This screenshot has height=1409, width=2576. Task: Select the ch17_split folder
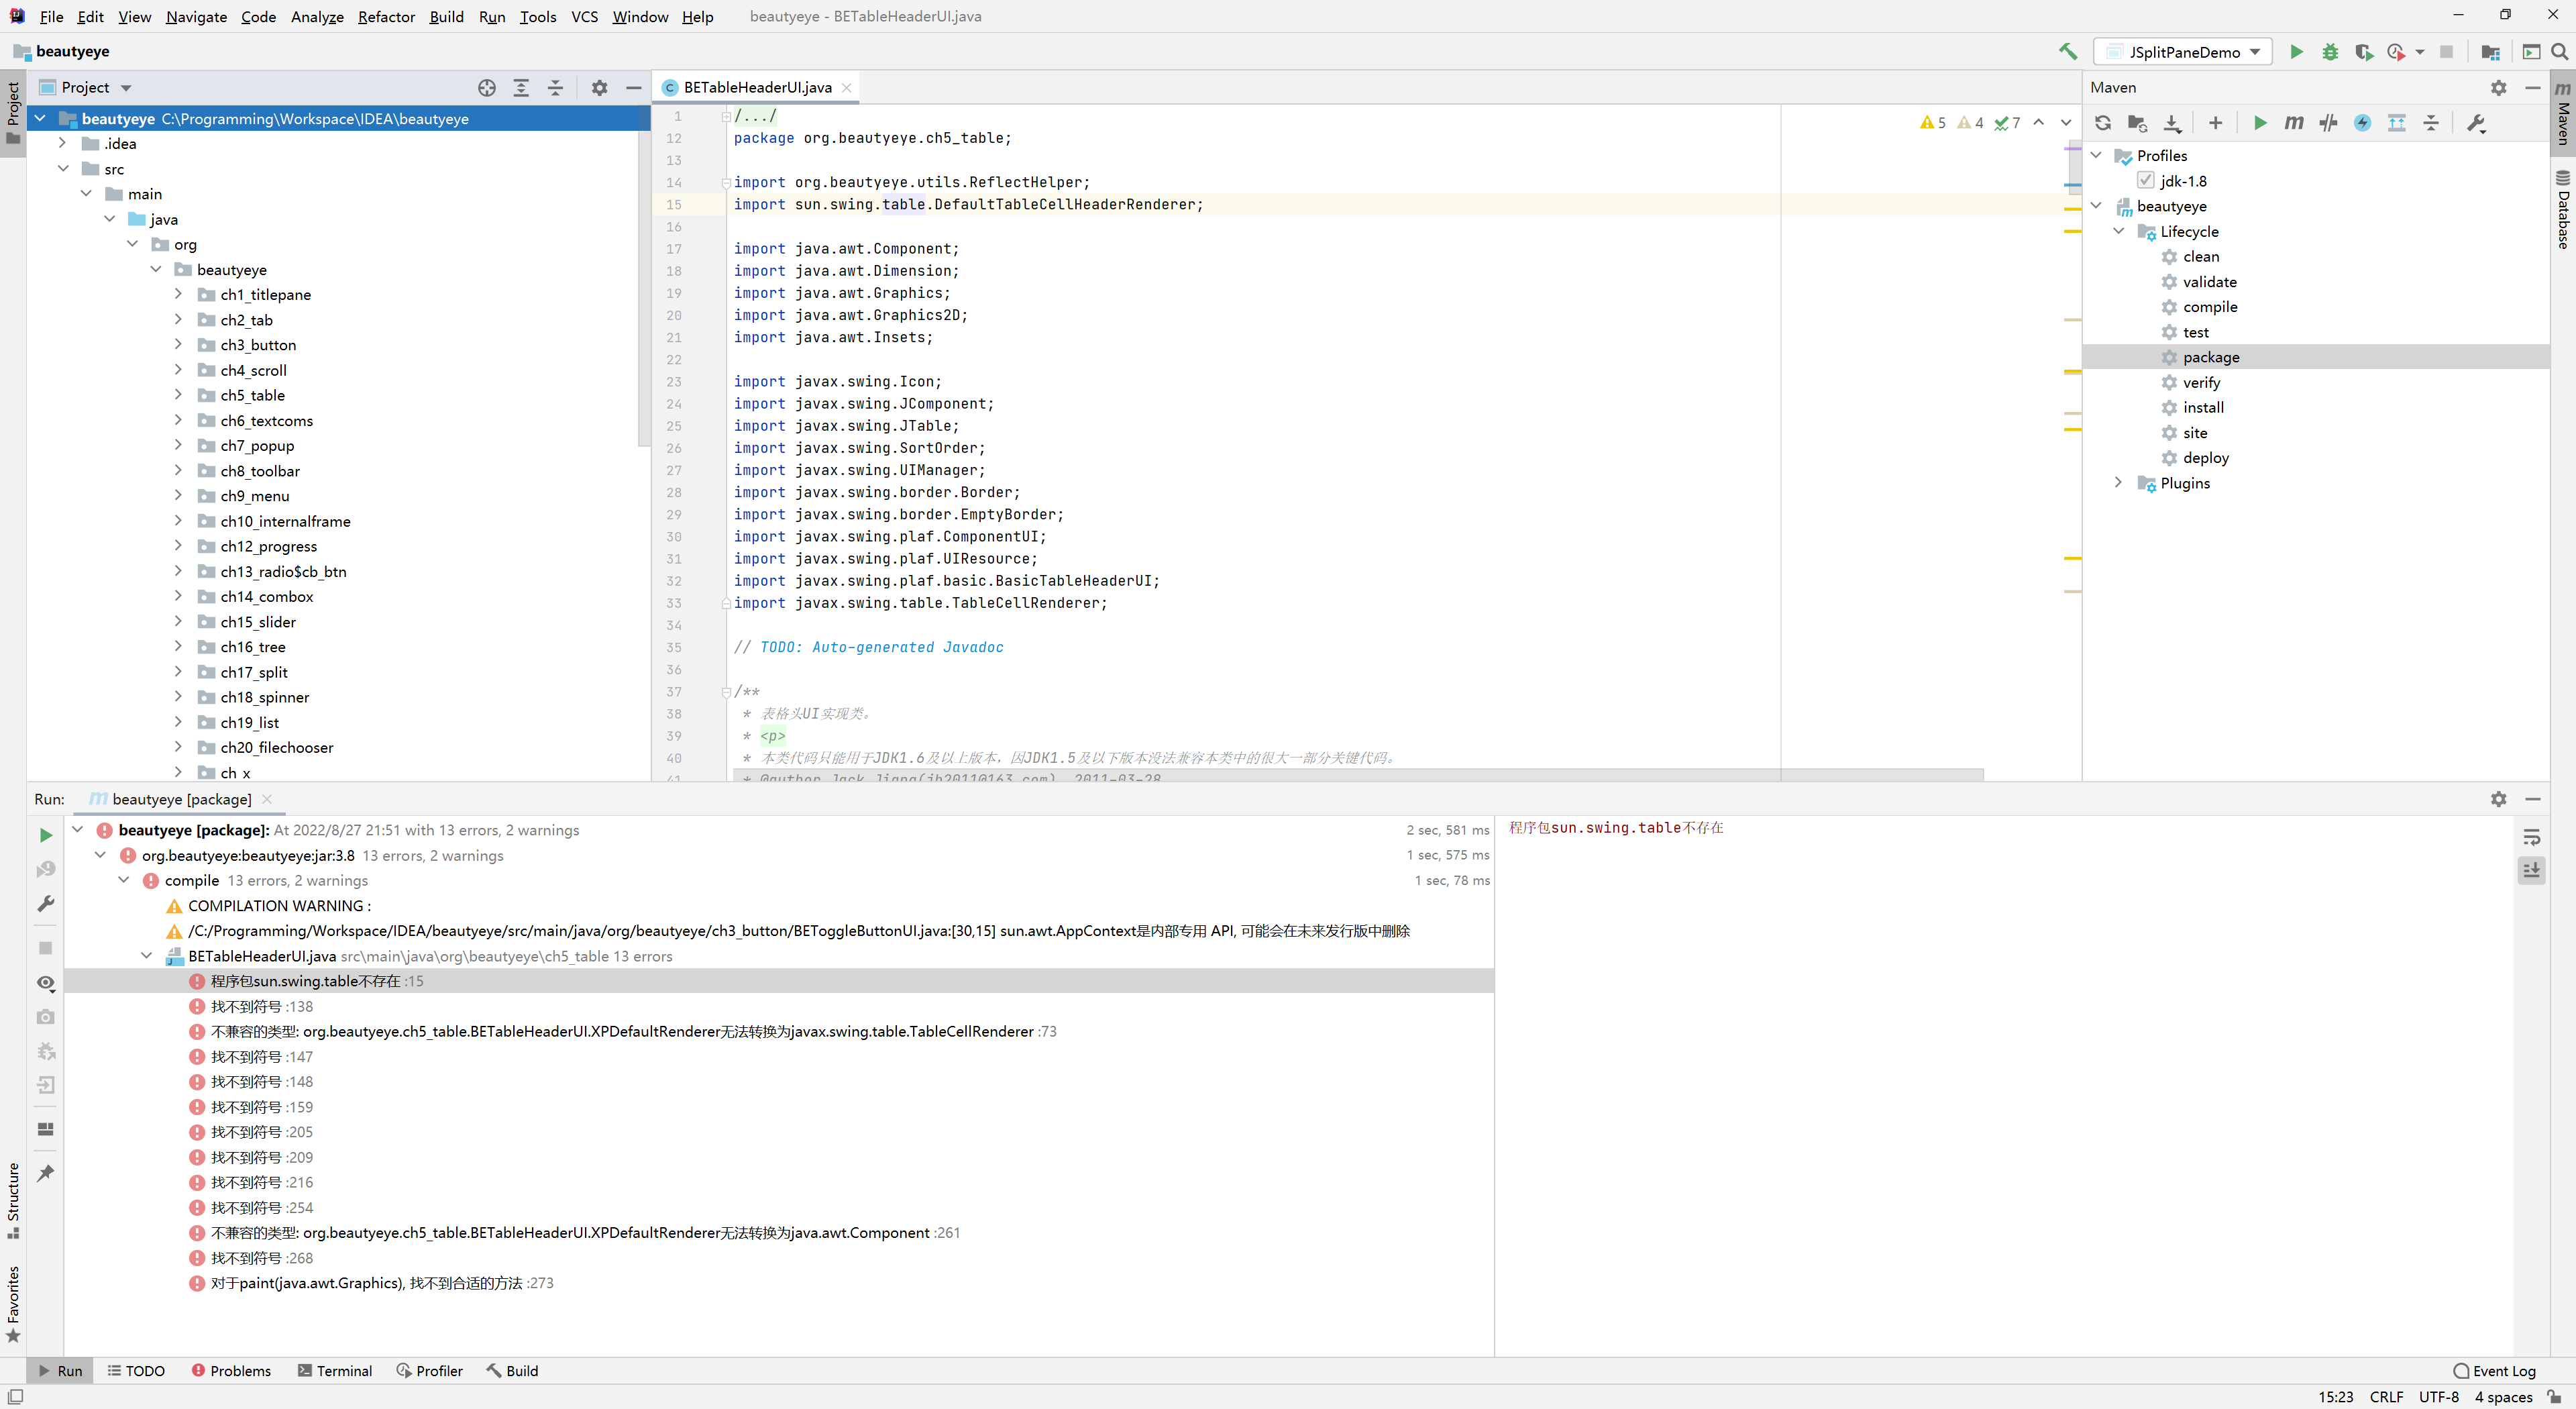(x=254, y=672)
